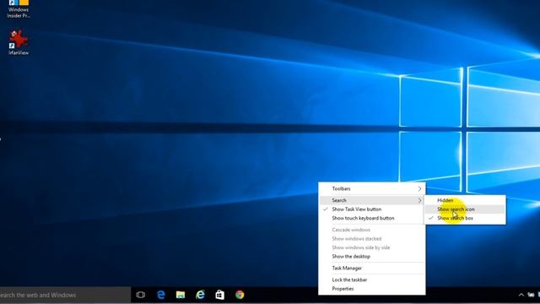
Task: Launch Internet Explorer from the taskbar
Action: pyautogui.click(x=200, y=295)
